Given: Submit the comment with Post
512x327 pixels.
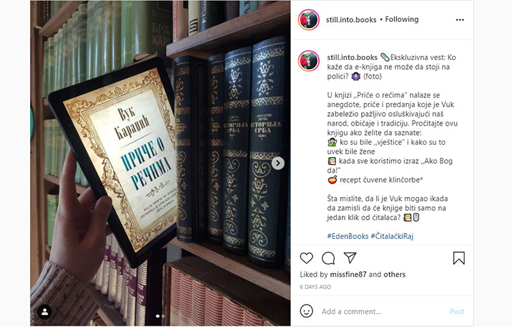Looking at the screenshot, I should click(x=457, y=311).
